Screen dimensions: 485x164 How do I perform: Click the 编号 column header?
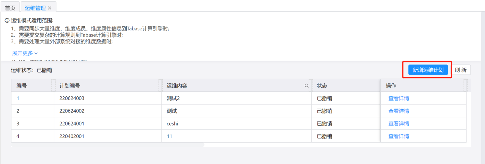tap(22, 86)
